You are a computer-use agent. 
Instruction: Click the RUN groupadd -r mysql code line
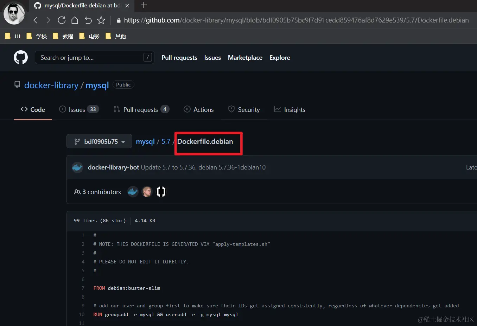(166, 314)
